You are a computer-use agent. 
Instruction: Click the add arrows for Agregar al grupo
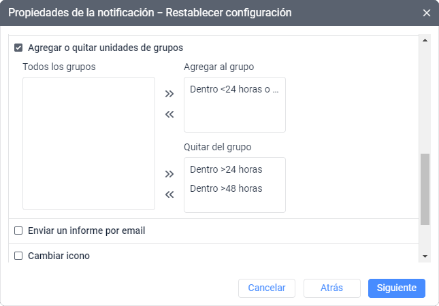click(169, 94)
